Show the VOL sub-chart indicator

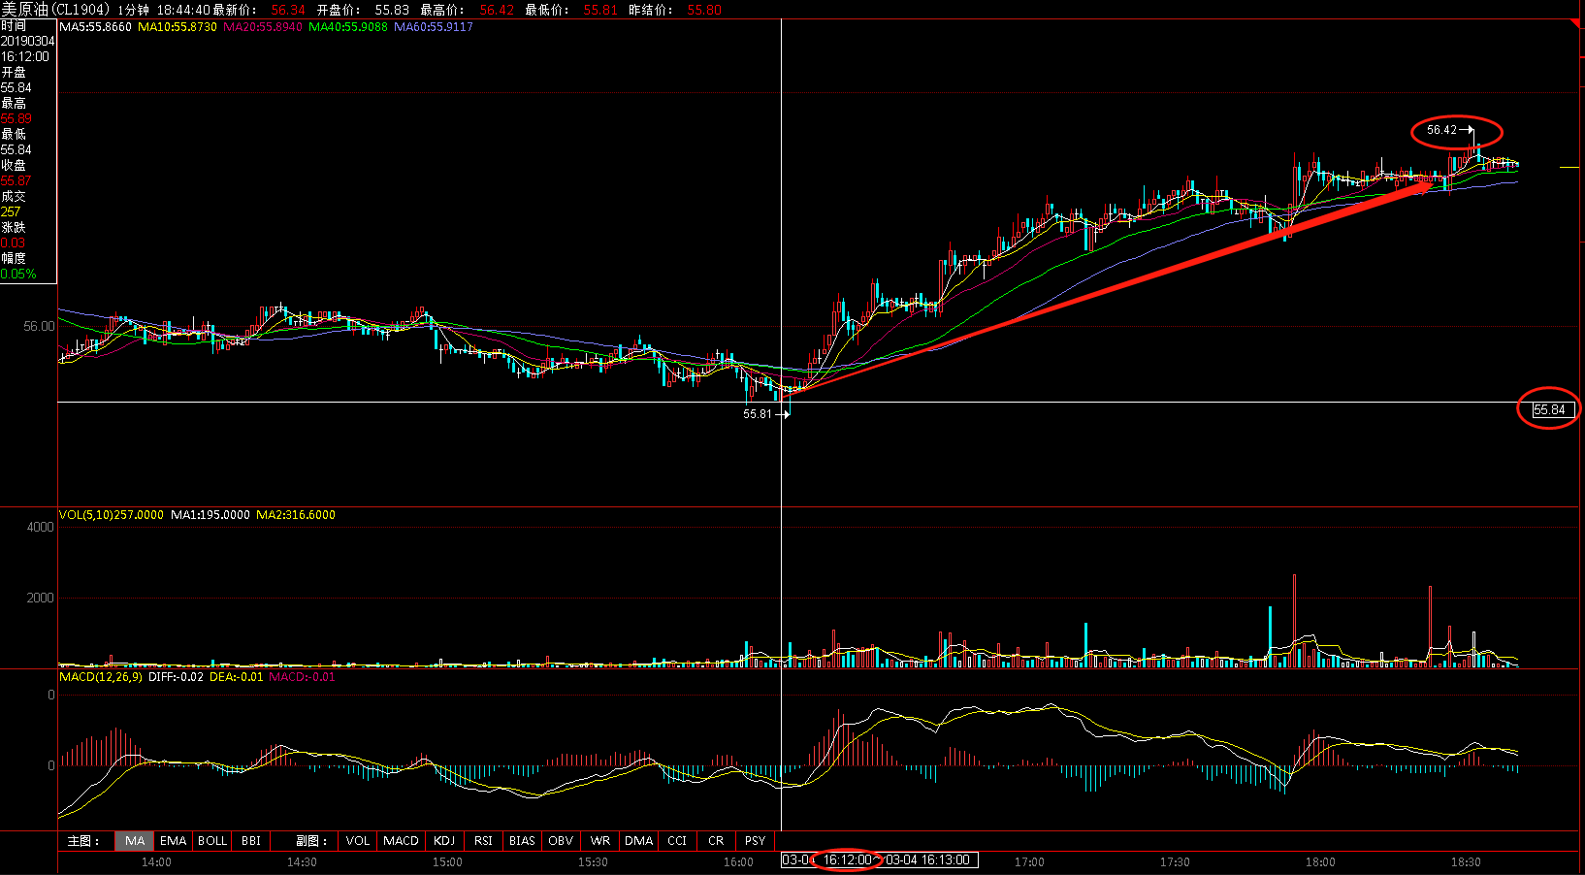coord(357,841)
